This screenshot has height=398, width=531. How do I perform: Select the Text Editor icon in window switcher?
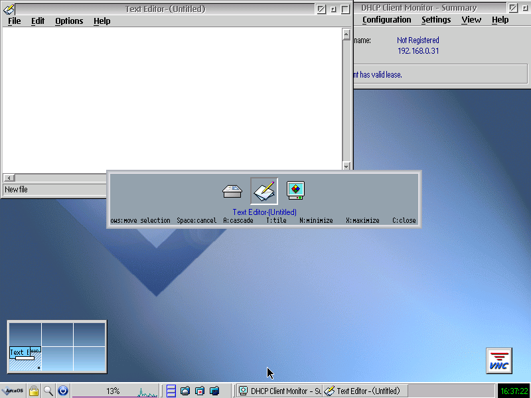[x=264, y=191]
